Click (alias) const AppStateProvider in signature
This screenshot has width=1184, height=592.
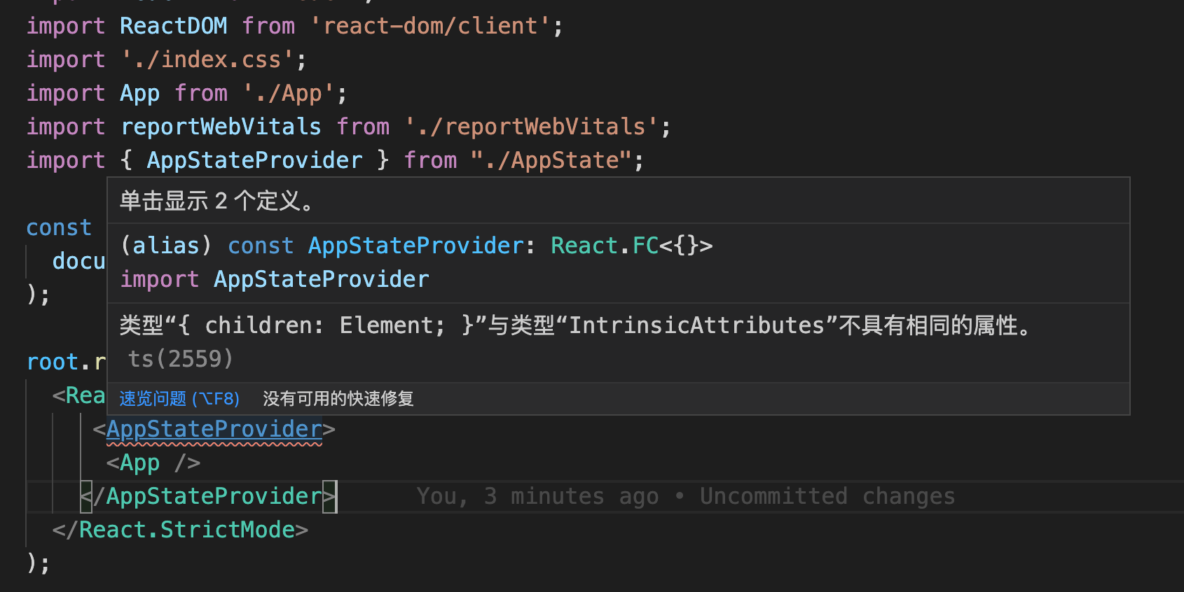click(x=322, y=246)
